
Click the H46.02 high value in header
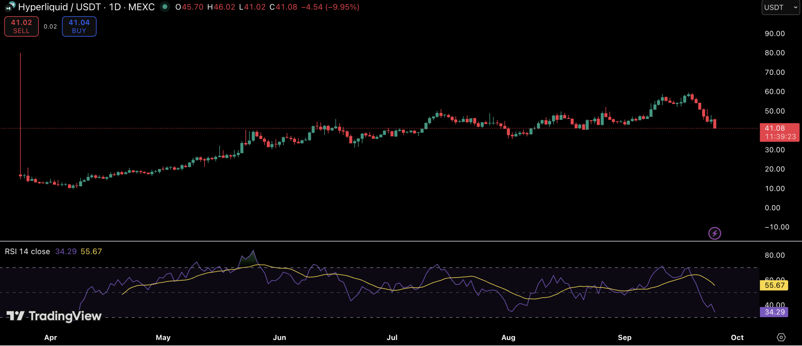(x=221, y=7)
